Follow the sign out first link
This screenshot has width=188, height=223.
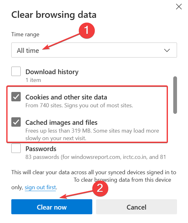pos(40,187)
